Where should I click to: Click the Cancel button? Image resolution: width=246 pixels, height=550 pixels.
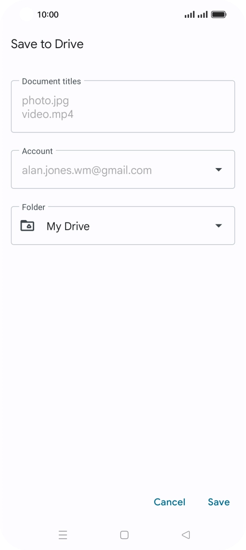(169, 502)
